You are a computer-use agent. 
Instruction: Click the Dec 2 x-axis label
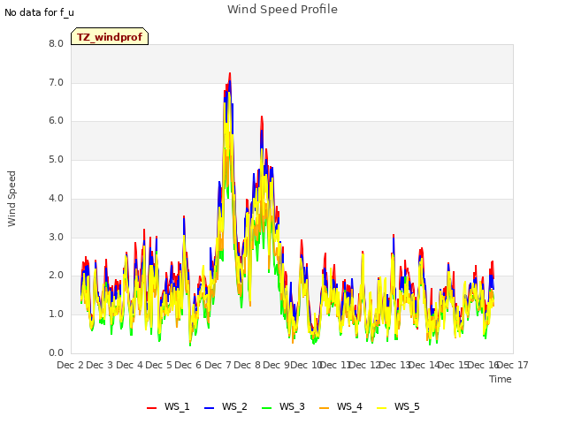point(70,365)
